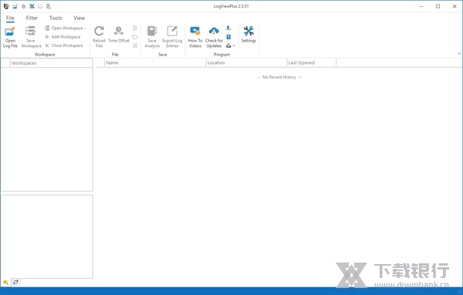Image resolution: width=463 pixels, height=295 pixels.
Task: Click the swap arrows icon at bottom left
Action: [15, 283]
